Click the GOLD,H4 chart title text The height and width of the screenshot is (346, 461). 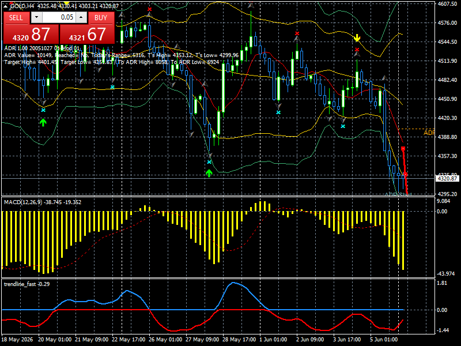point(22,6)
